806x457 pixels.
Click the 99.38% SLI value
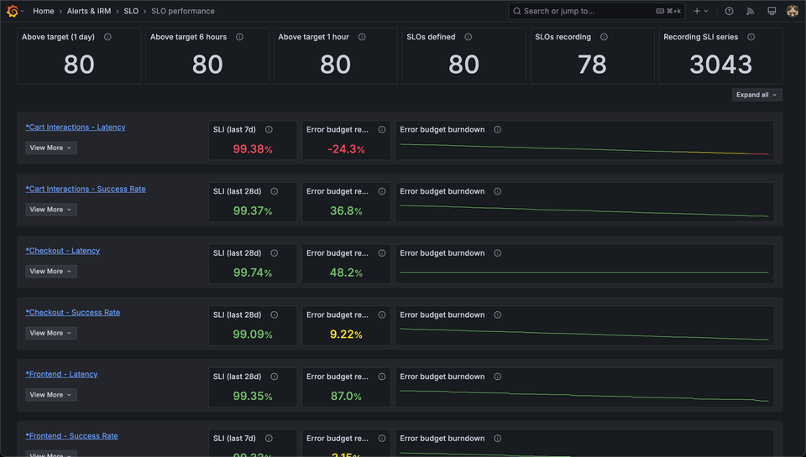[x=253, y=149]
